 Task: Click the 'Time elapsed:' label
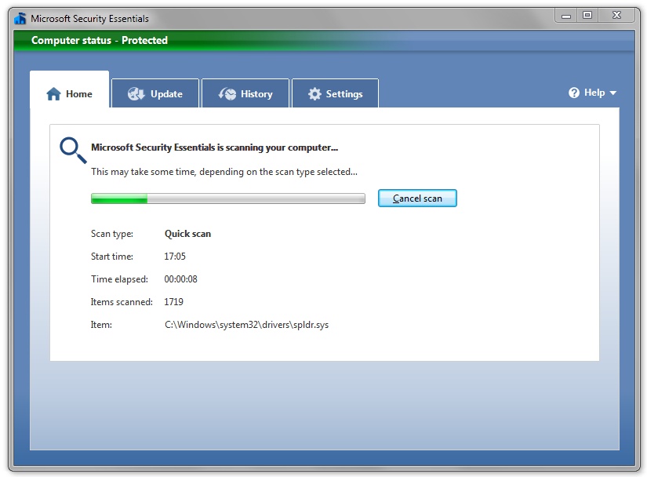point(119,279)
